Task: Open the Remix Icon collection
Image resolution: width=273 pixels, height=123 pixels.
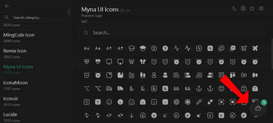Action: pyautogui.click(x=34, y=54)
